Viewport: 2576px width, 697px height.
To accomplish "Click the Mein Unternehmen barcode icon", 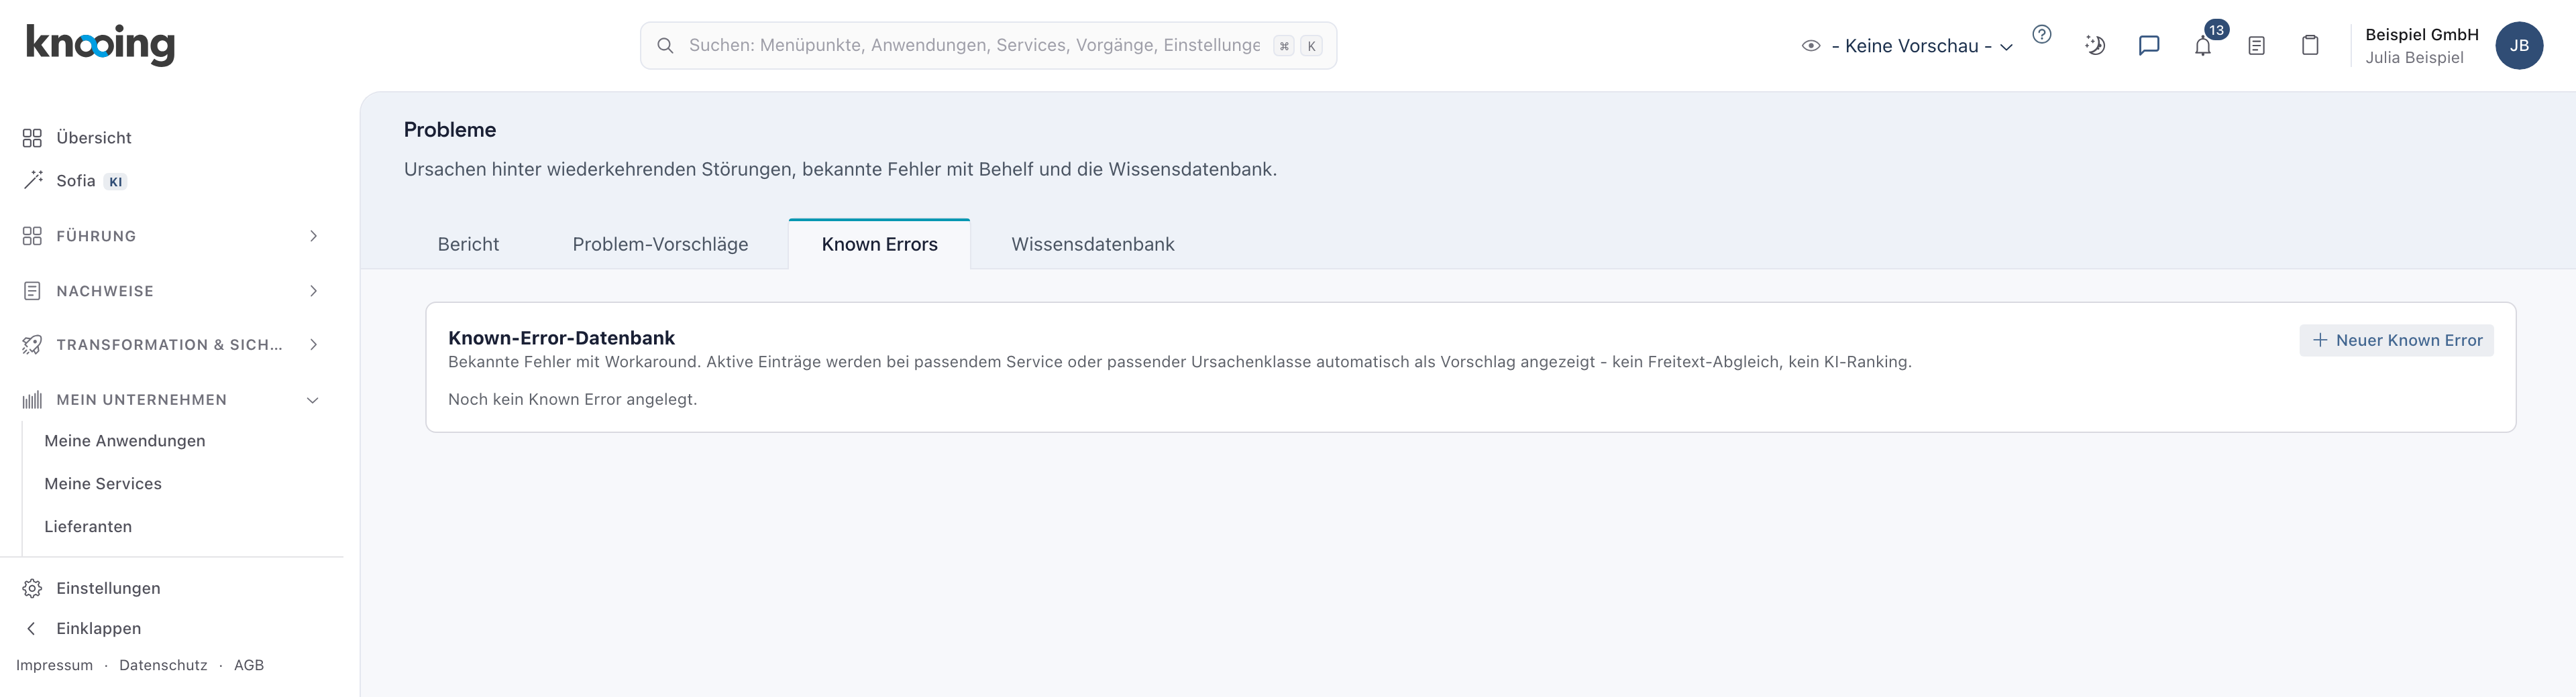I will 32,399.
